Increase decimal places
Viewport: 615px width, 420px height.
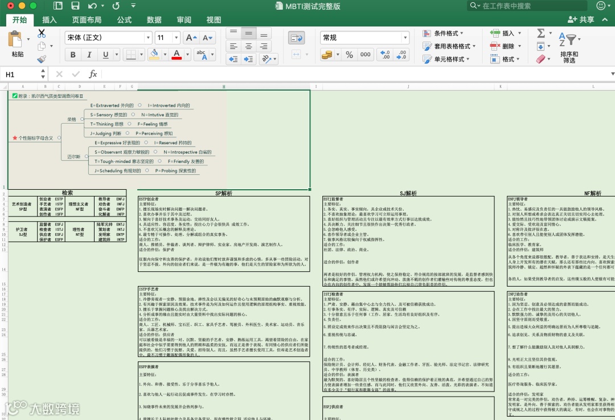point(385,55)
